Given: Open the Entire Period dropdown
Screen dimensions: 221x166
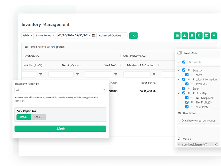Looking at the screenshot, I should 45,35.
